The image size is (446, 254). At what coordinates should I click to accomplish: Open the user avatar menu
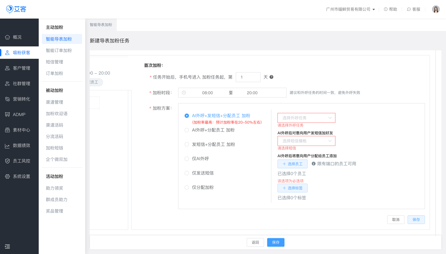436,9
